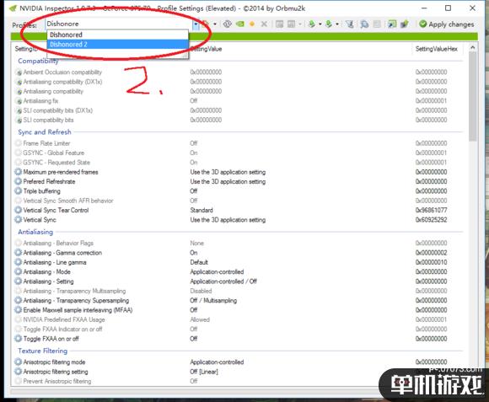
Task: Click the orange sun create profile icon
Action: click(252, 24)
